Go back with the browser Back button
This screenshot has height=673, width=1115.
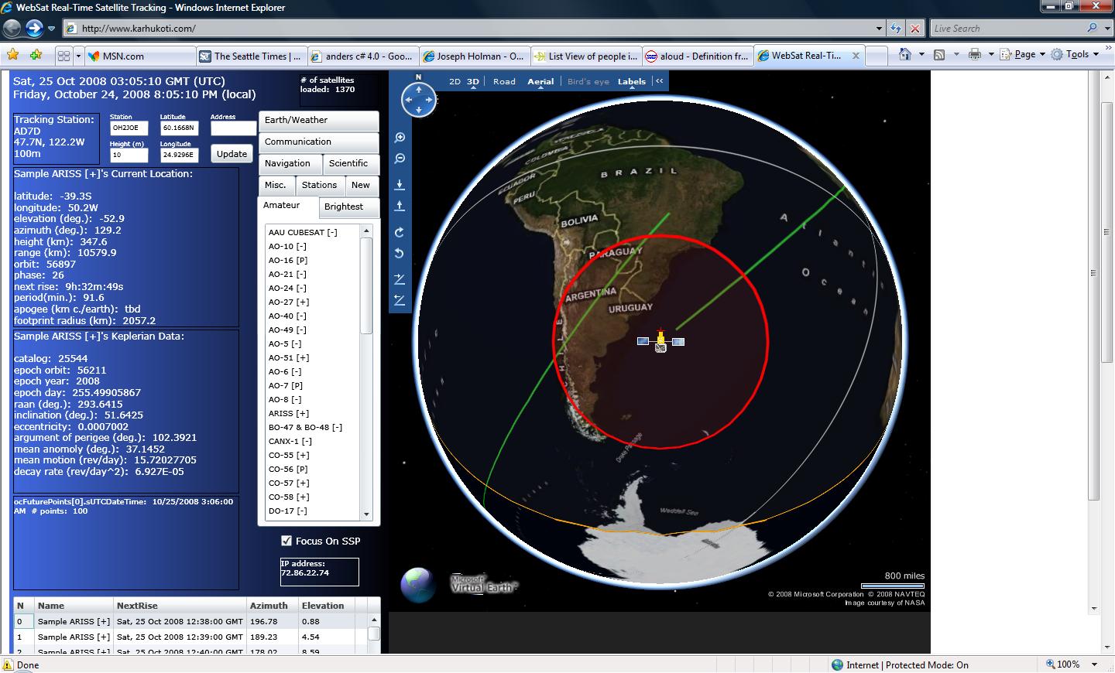click(12, 29)
